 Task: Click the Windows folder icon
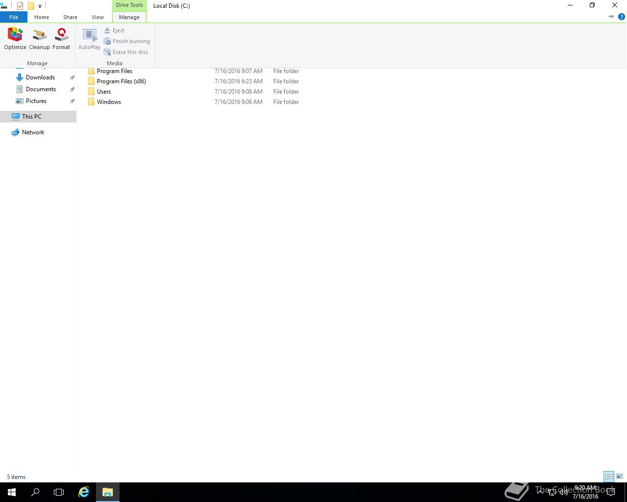pos(91,102)
